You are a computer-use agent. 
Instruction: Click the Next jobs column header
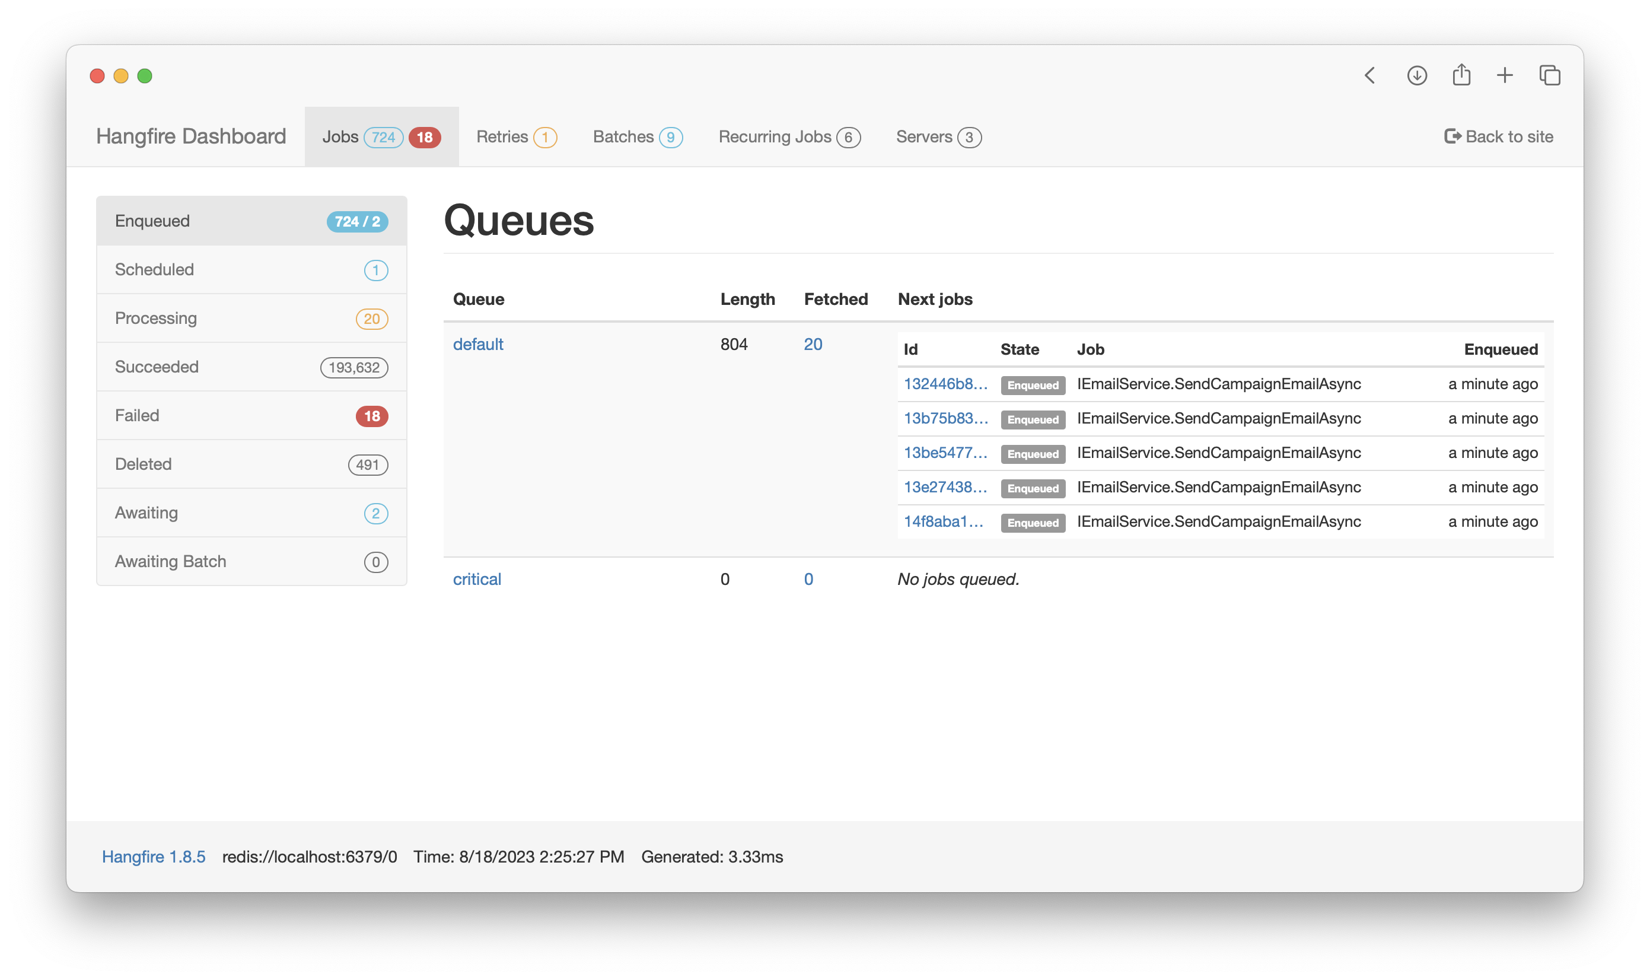click(x=935, y=299)
